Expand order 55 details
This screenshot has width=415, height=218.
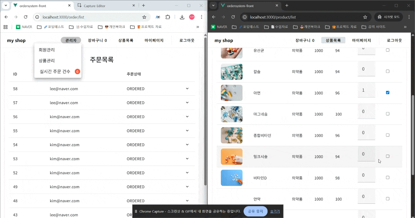187,131
